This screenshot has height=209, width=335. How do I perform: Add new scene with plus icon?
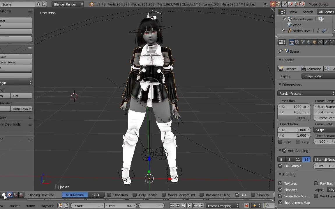[x=38, y=4]
